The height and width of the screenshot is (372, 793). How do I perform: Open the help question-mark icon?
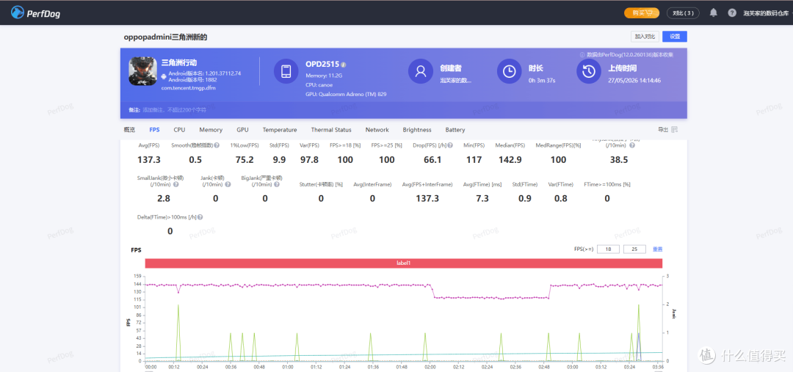click(x=732, y=12)
